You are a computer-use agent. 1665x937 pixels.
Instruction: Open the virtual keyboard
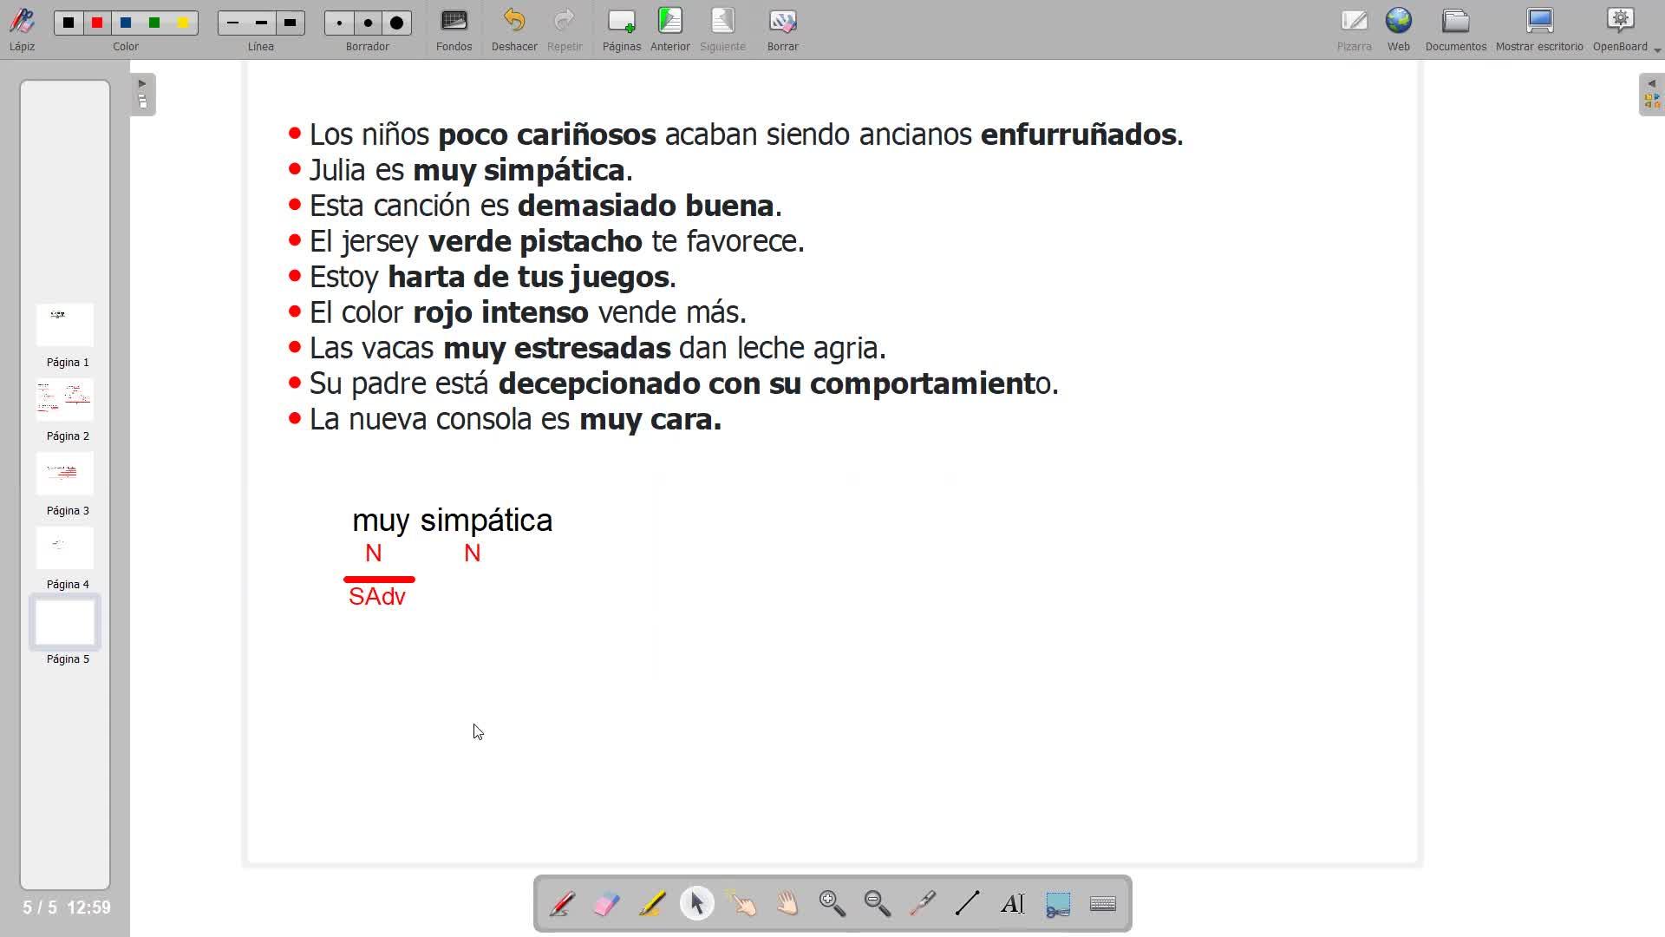[1103, 904]
